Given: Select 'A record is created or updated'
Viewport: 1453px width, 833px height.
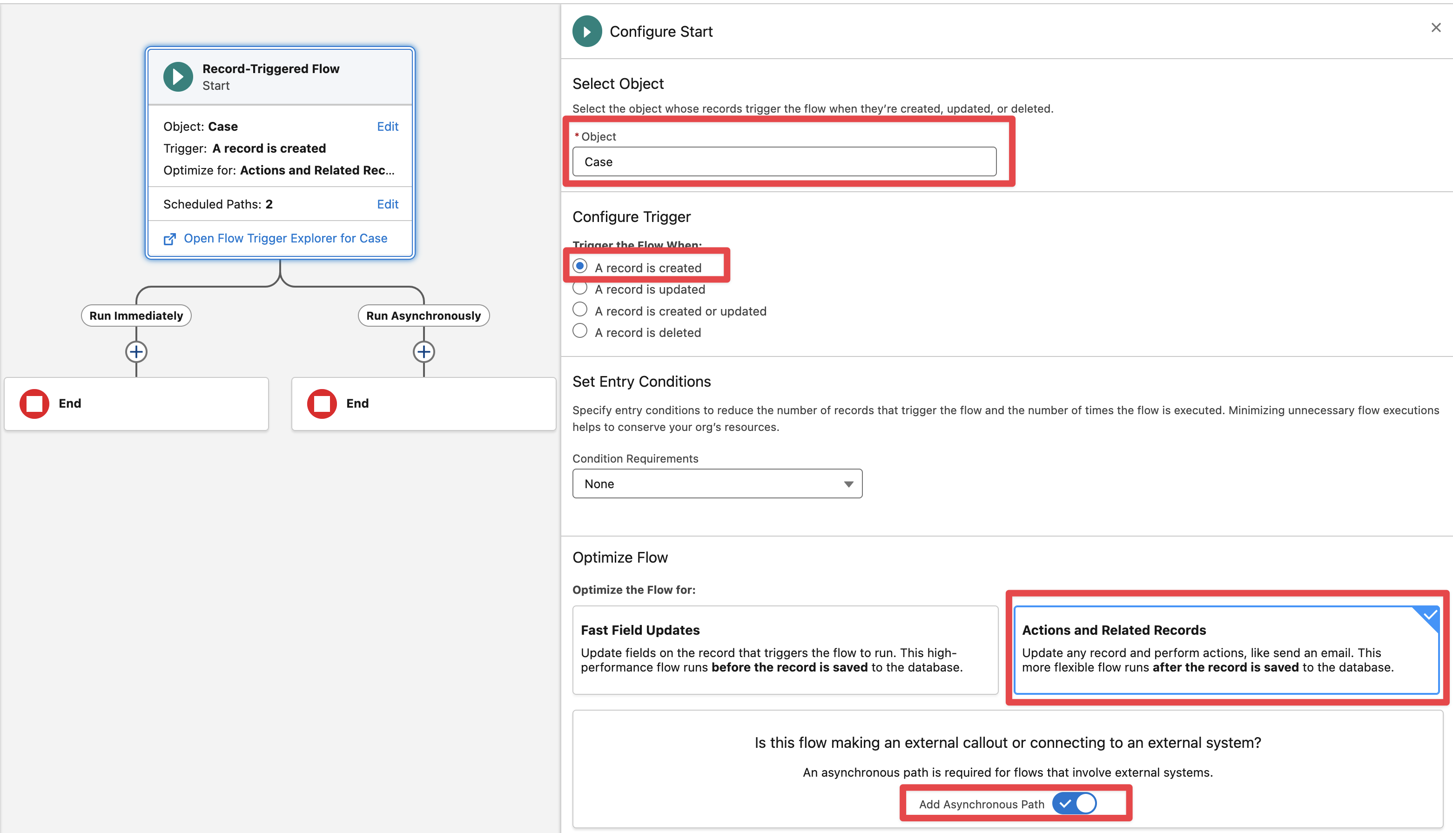Looking at the screenshot, I should (580, 310).
